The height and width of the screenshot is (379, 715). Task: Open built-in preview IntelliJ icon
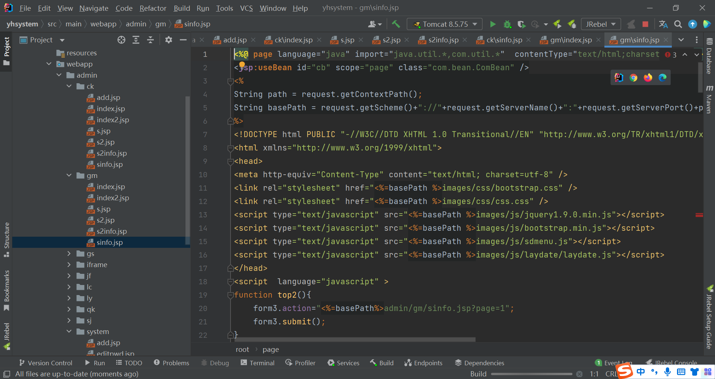(619, 77)
